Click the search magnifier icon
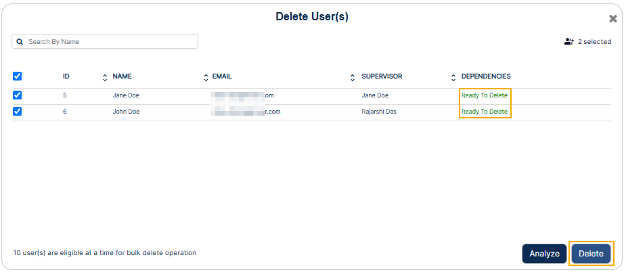Image resolution: width=624 pixels, height=272 pixels. [20, 42]
